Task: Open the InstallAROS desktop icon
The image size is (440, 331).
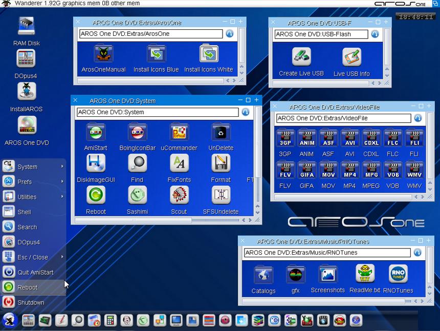Action: click(27, 91)
